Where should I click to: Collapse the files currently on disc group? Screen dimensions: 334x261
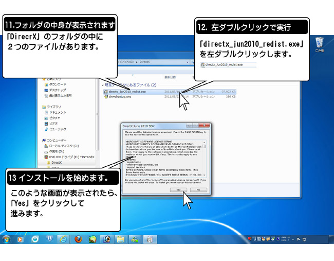coord(103,85)
